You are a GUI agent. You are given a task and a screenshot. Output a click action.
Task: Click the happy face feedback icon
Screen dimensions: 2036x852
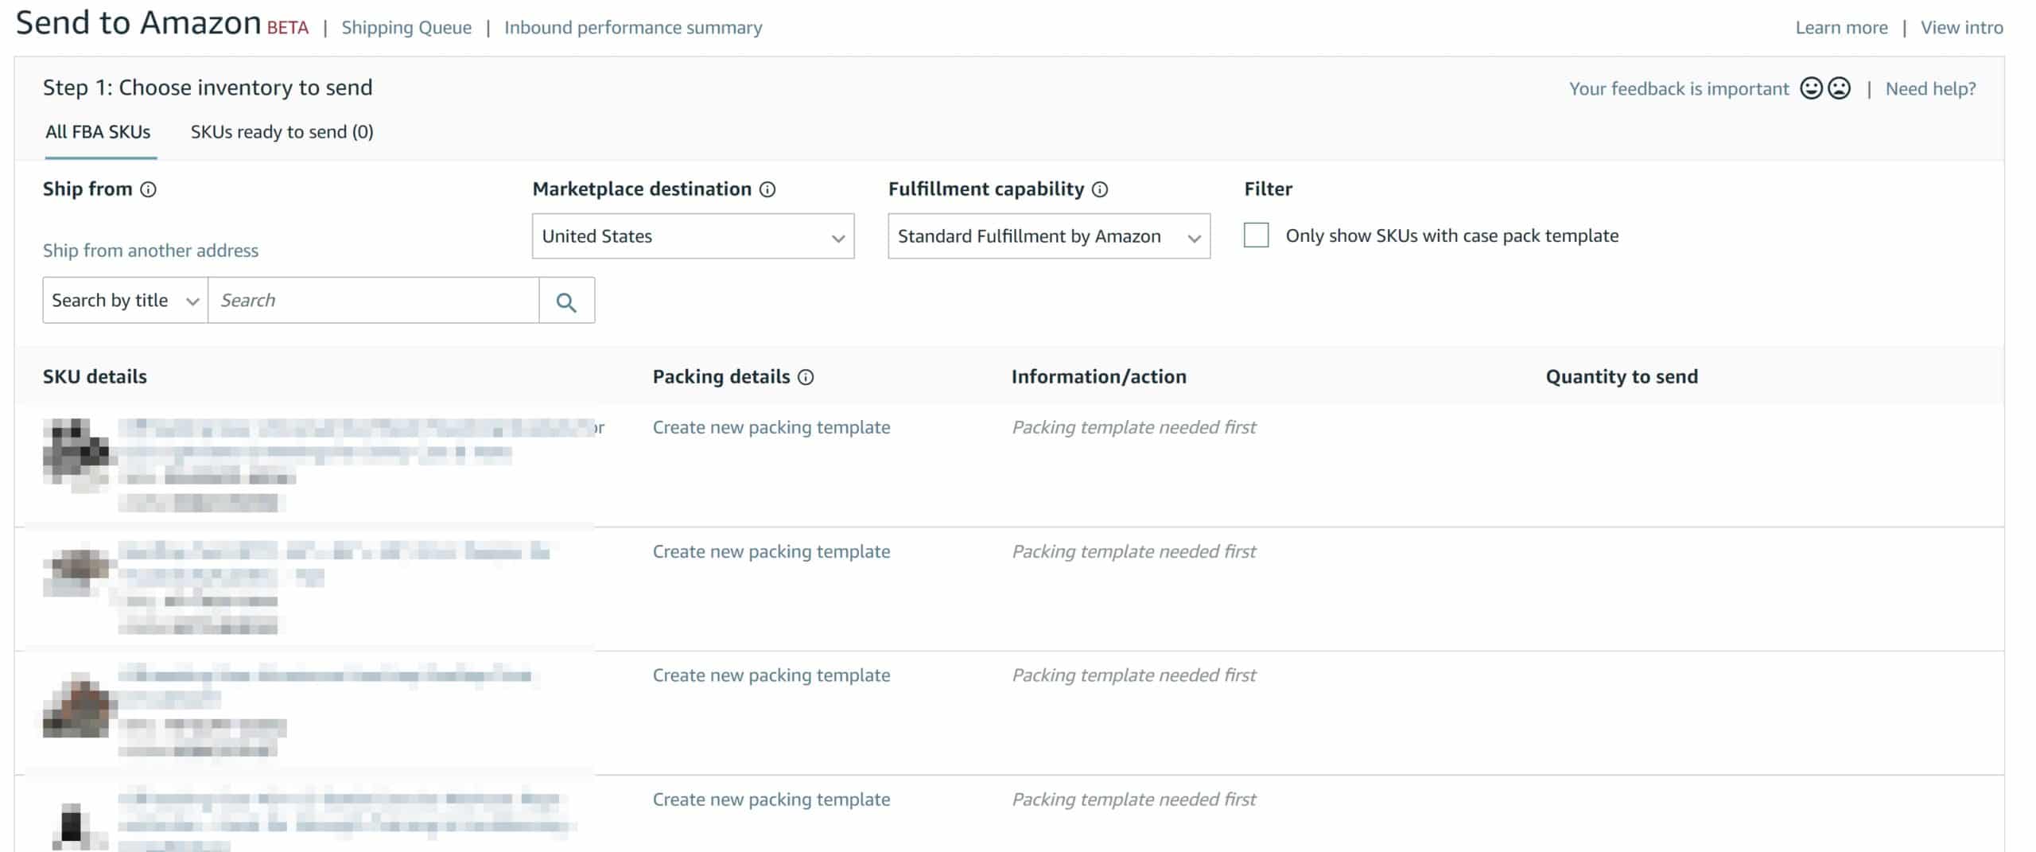[1812, 88]
